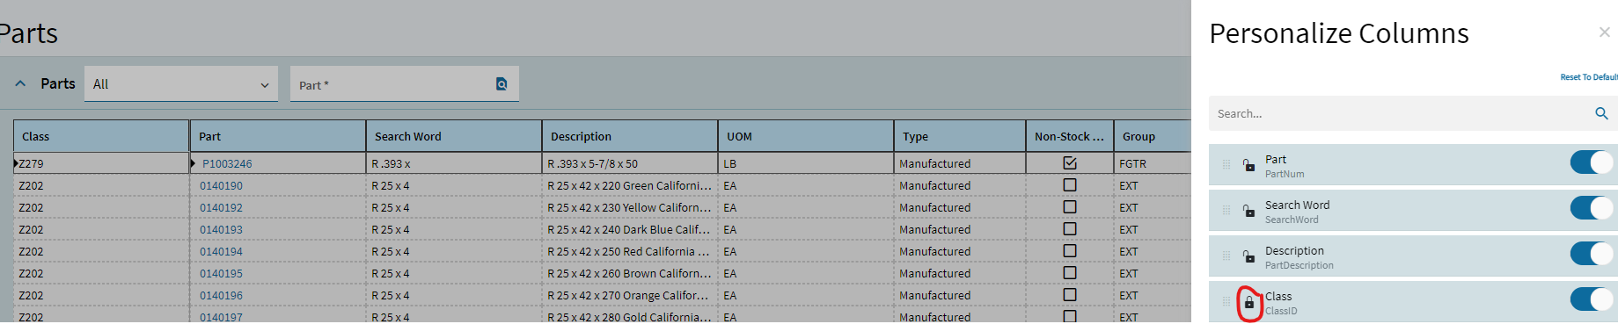
Task: Lock the Search Word column
Action: click(x=1248, y=211)
